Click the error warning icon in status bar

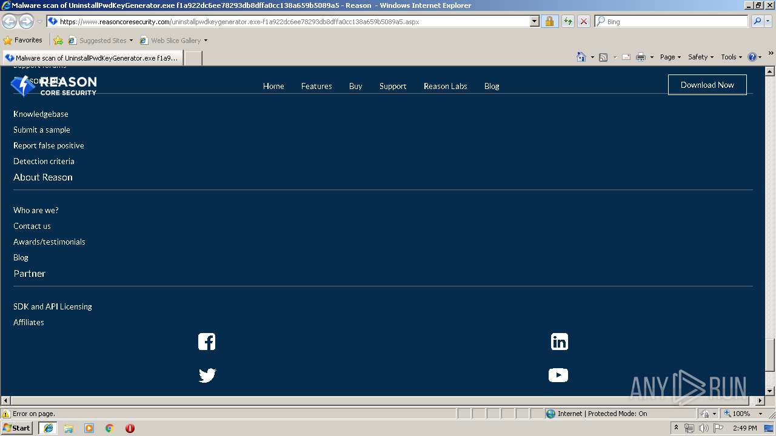coord(6,414)
